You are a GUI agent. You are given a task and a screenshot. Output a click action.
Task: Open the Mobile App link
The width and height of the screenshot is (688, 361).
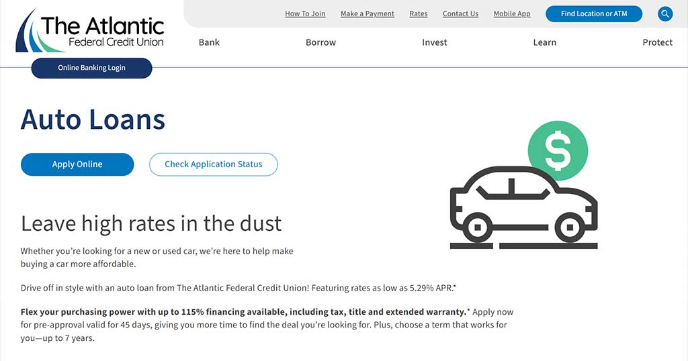tap(511, 13)
